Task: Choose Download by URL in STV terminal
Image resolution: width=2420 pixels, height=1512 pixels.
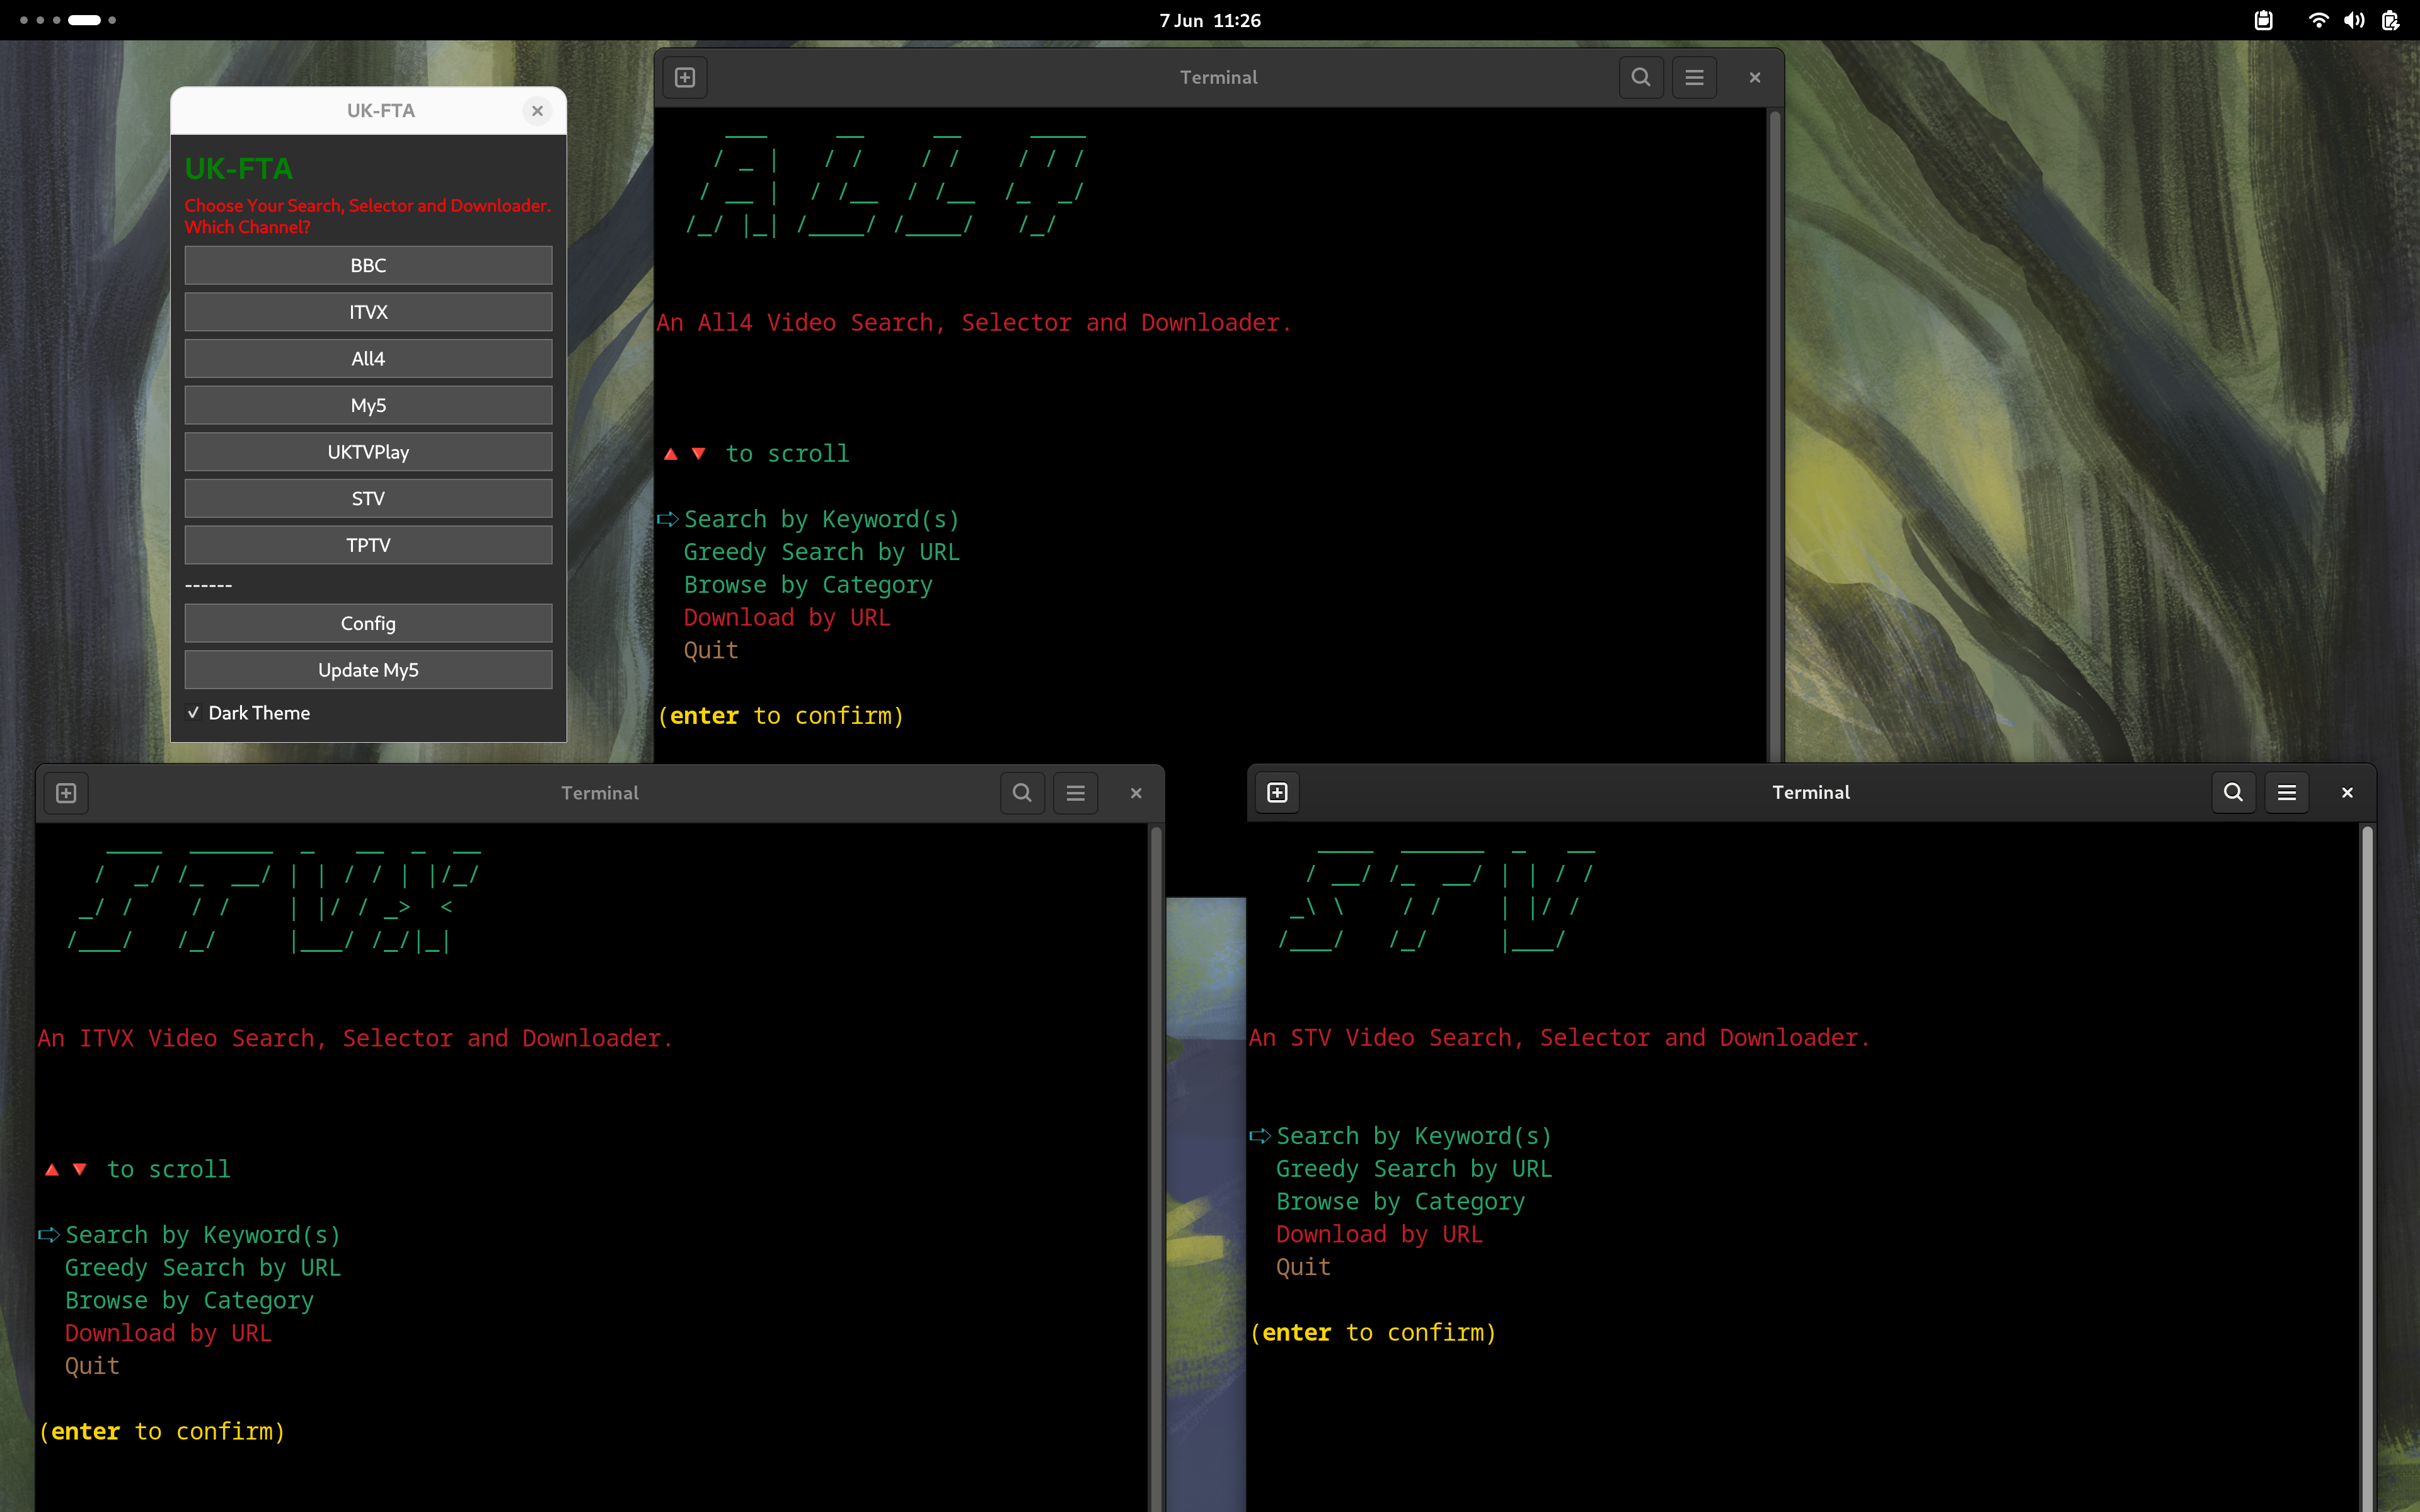Action: click(1379, 1234)
